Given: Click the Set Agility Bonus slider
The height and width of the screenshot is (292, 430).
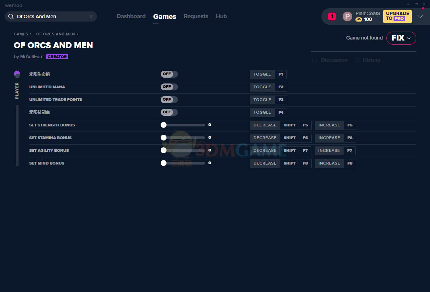Looking at the screenshot, I should (183, 150).
